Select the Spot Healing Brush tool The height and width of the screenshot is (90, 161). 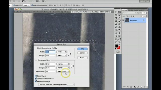click(116, 21)
